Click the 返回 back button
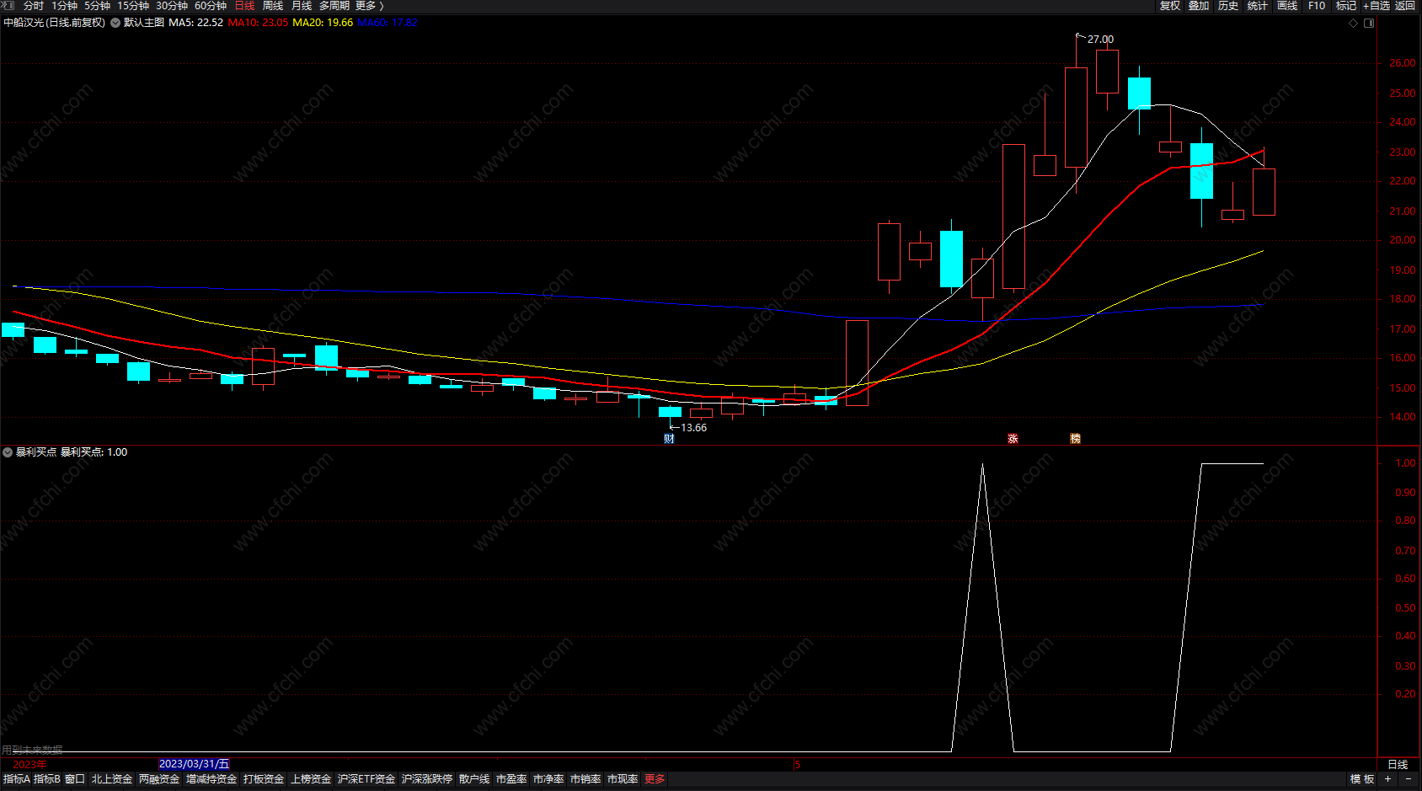The image size is (1422, 791). tap(1405, 6)
